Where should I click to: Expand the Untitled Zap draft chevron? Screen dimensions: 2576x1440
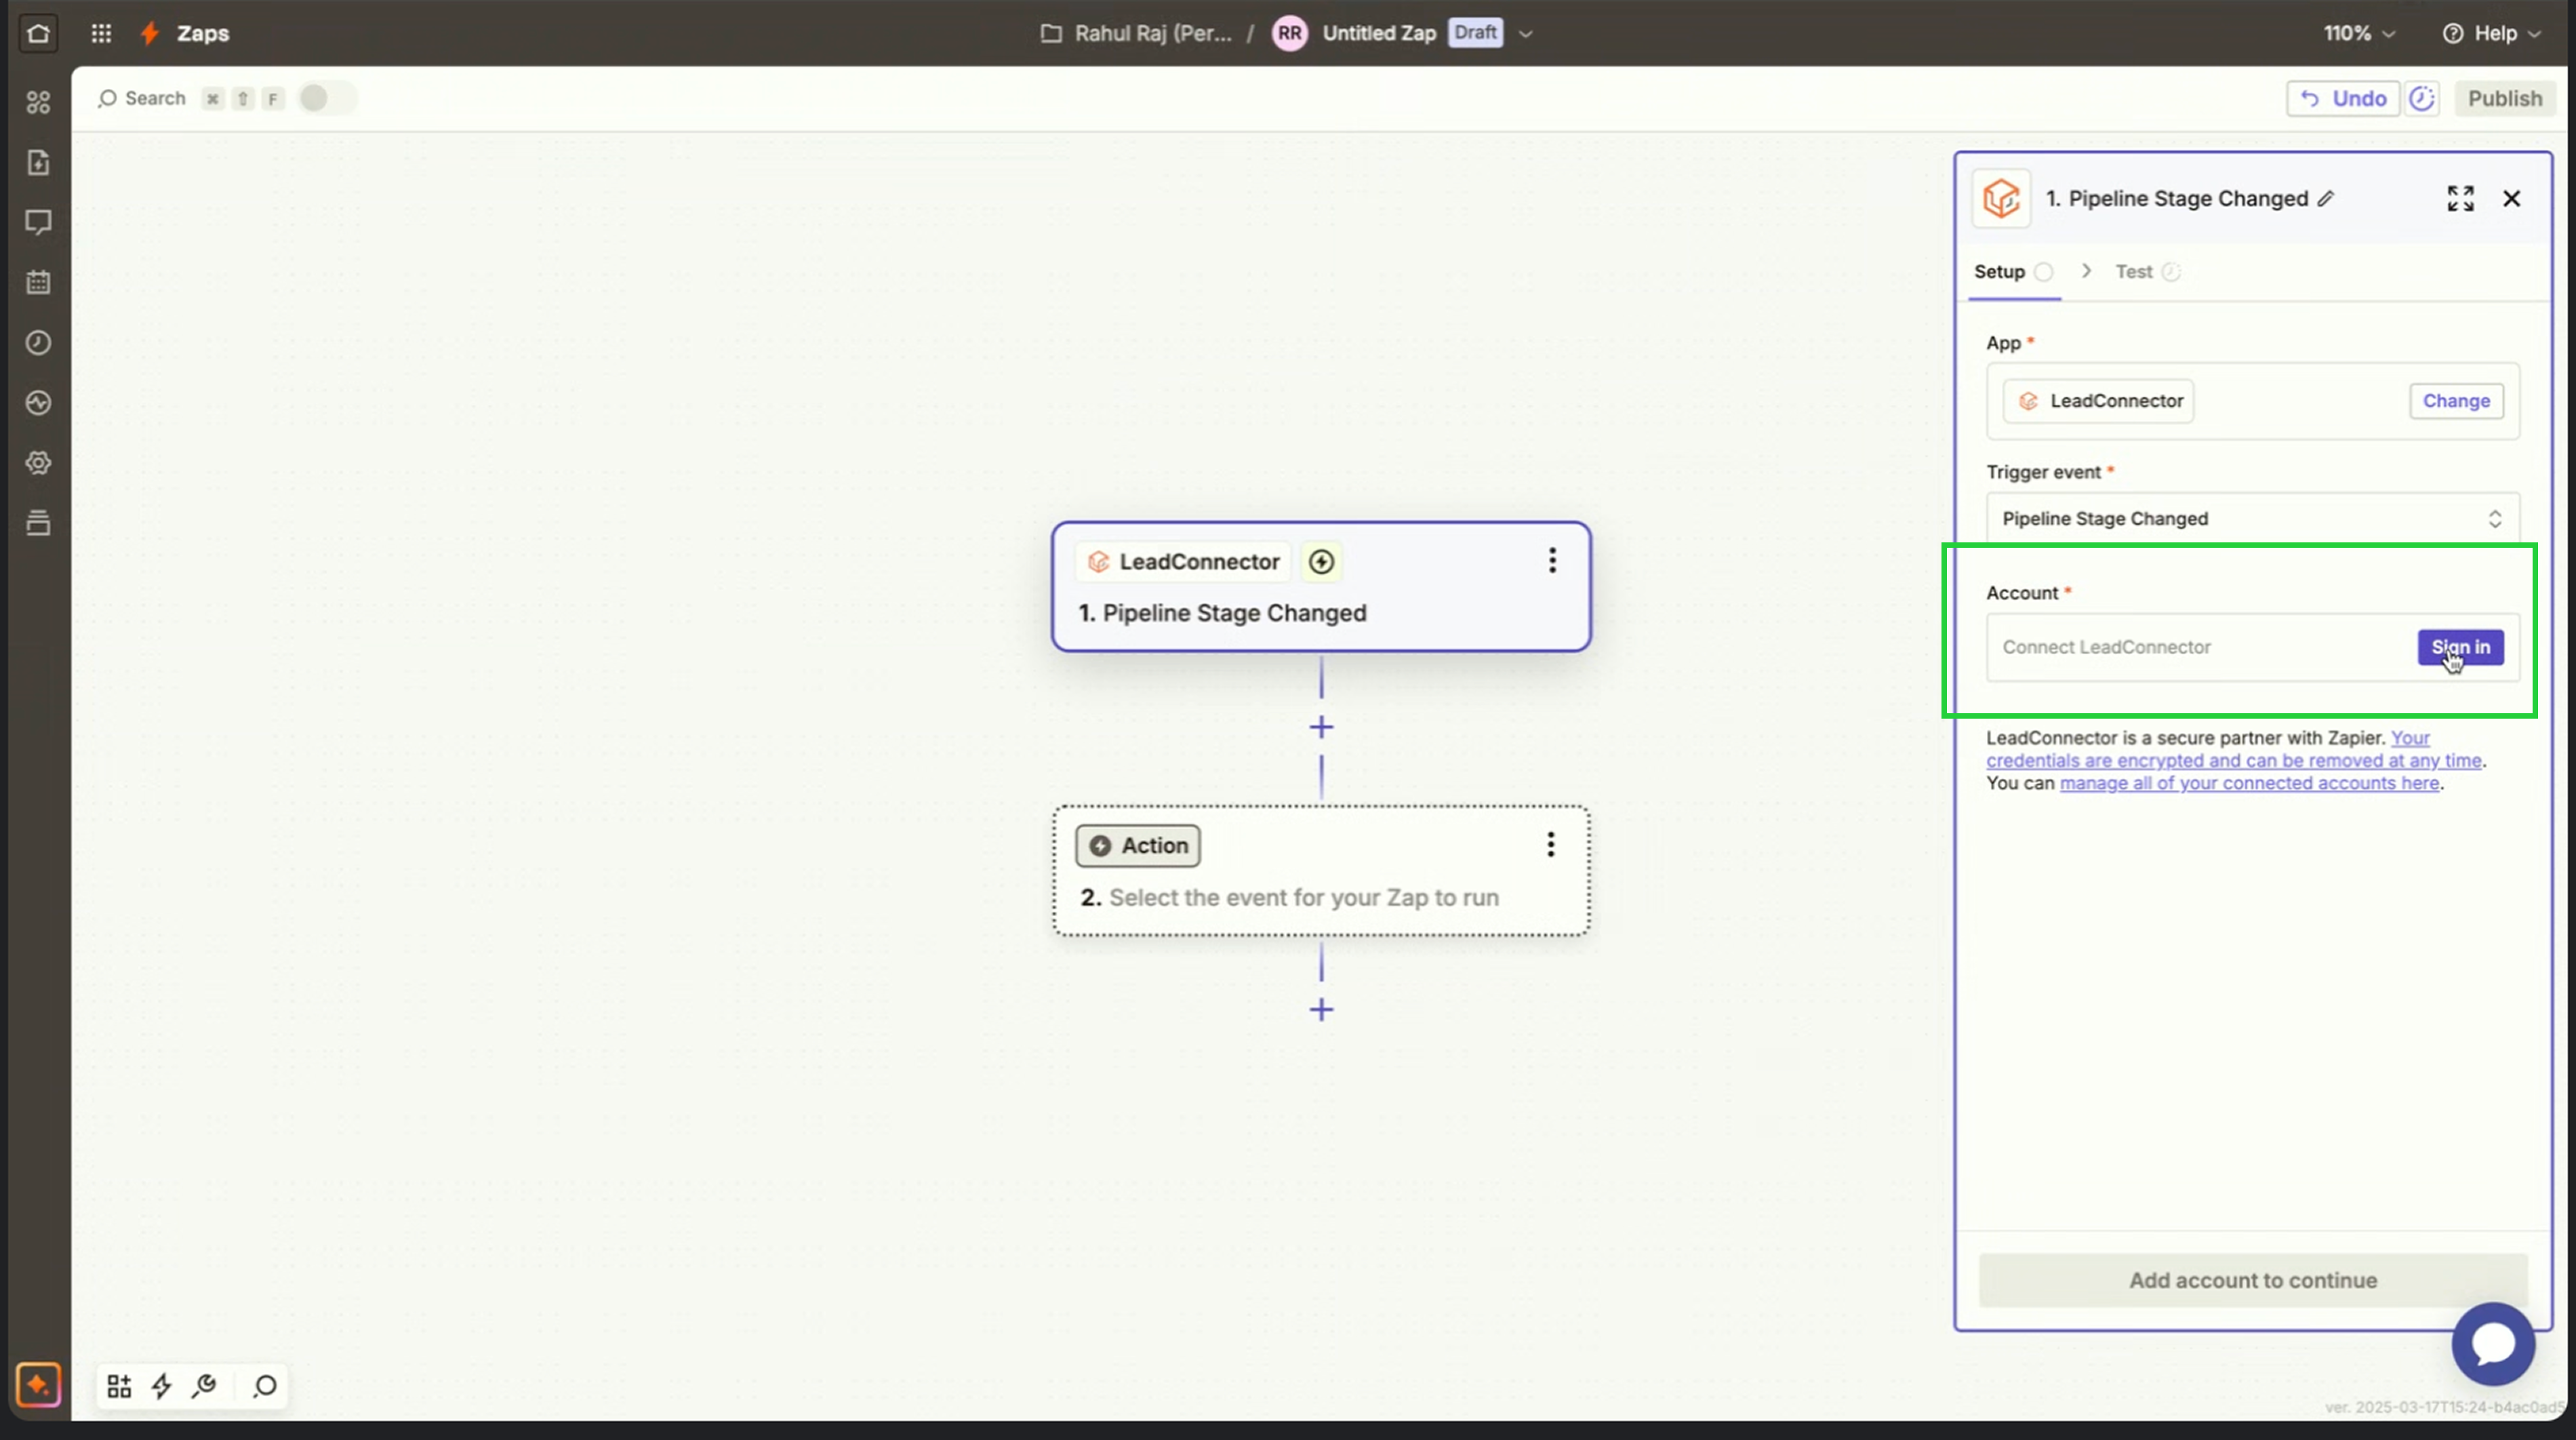tap(1525, 33)
